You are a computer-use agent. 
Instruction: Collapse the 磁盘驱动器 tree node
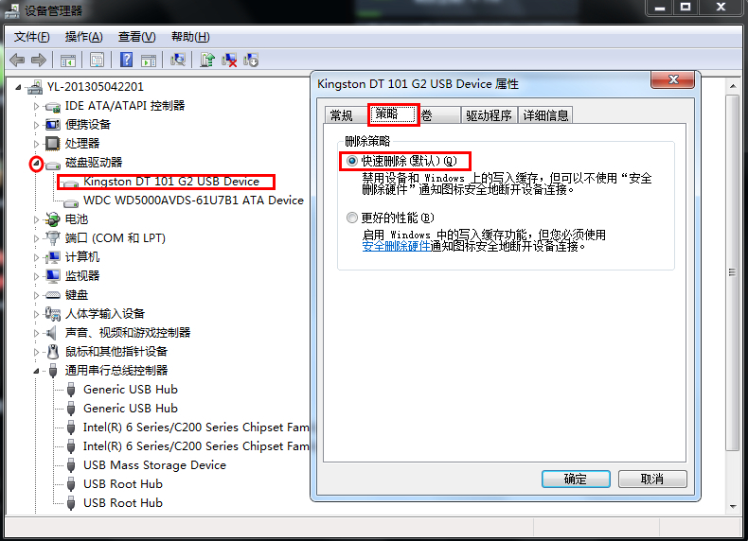(36, 163)
